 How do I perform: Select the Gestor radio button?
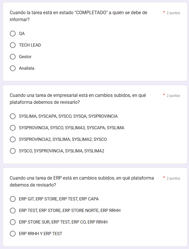tap(13, 57)
